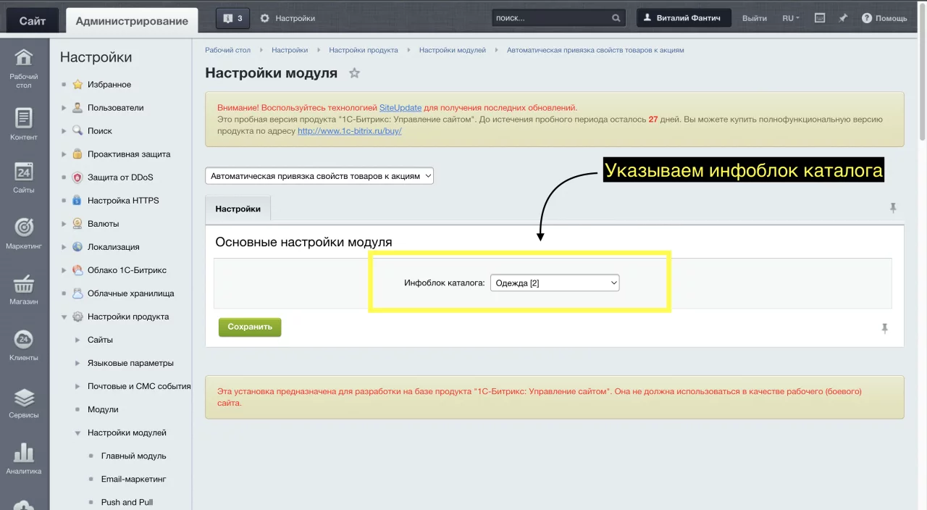
Task: Open the module selection dropdown
Action: [x=319, y=176]
